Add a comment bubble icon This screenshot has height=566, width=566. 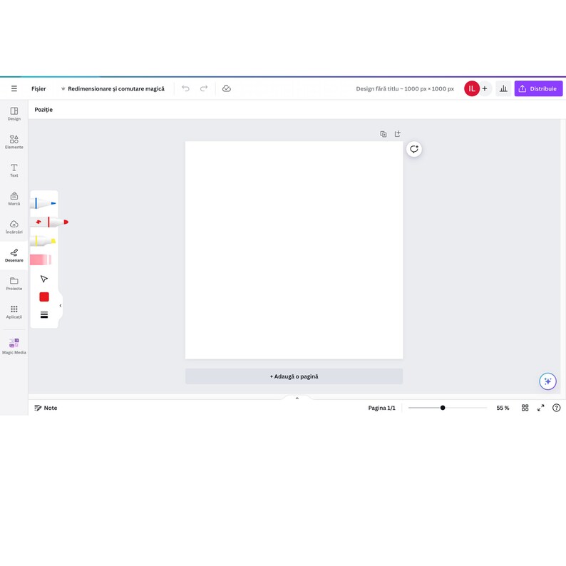414,149
